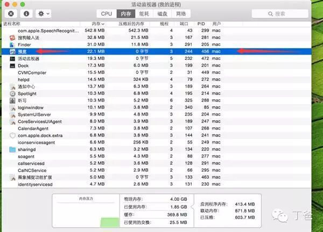Click the 缓存 369.8 MB entry
This screenshot has height=232, width=323.
coord(156,215)
